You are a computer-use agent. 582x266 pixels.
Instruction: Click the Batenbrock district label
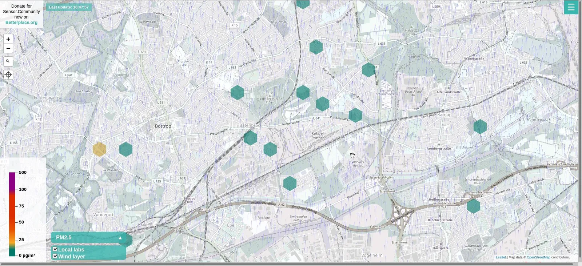pos(251,125)
